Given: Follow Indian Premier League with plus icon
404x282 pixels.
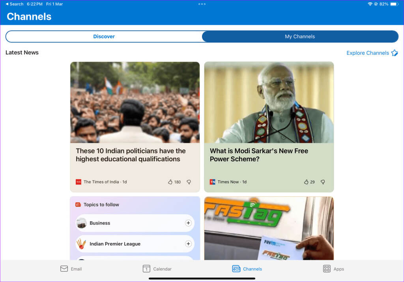Looking at the screenshot, I should click(188, 244).
